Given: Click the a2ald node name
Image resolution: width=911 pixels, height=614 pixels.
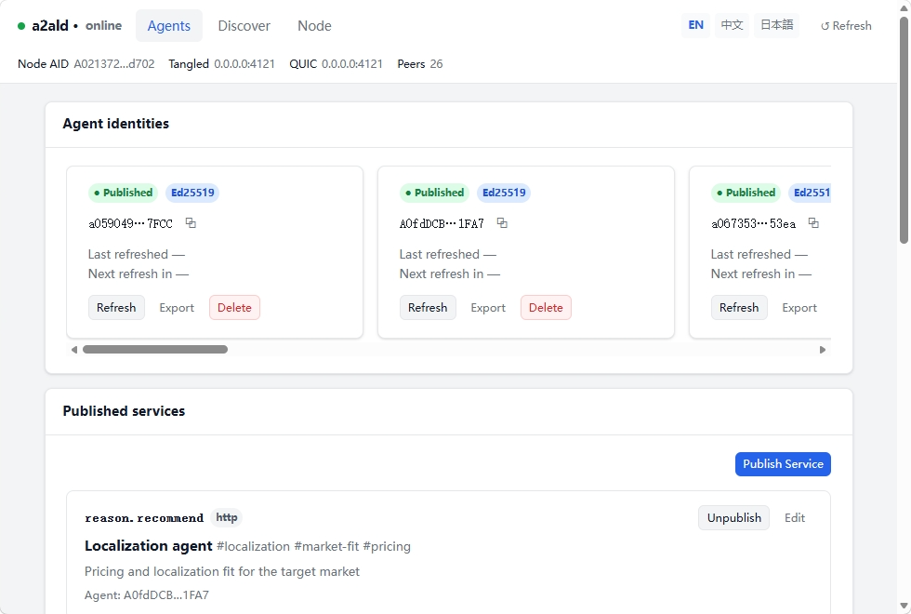Looking at the screenshot, I should [x=50, y=26].
